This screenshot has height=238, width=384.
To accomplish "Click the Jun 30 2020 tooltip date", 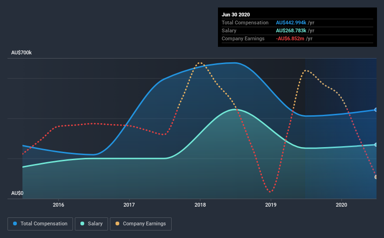I will (x=236, y=15).
